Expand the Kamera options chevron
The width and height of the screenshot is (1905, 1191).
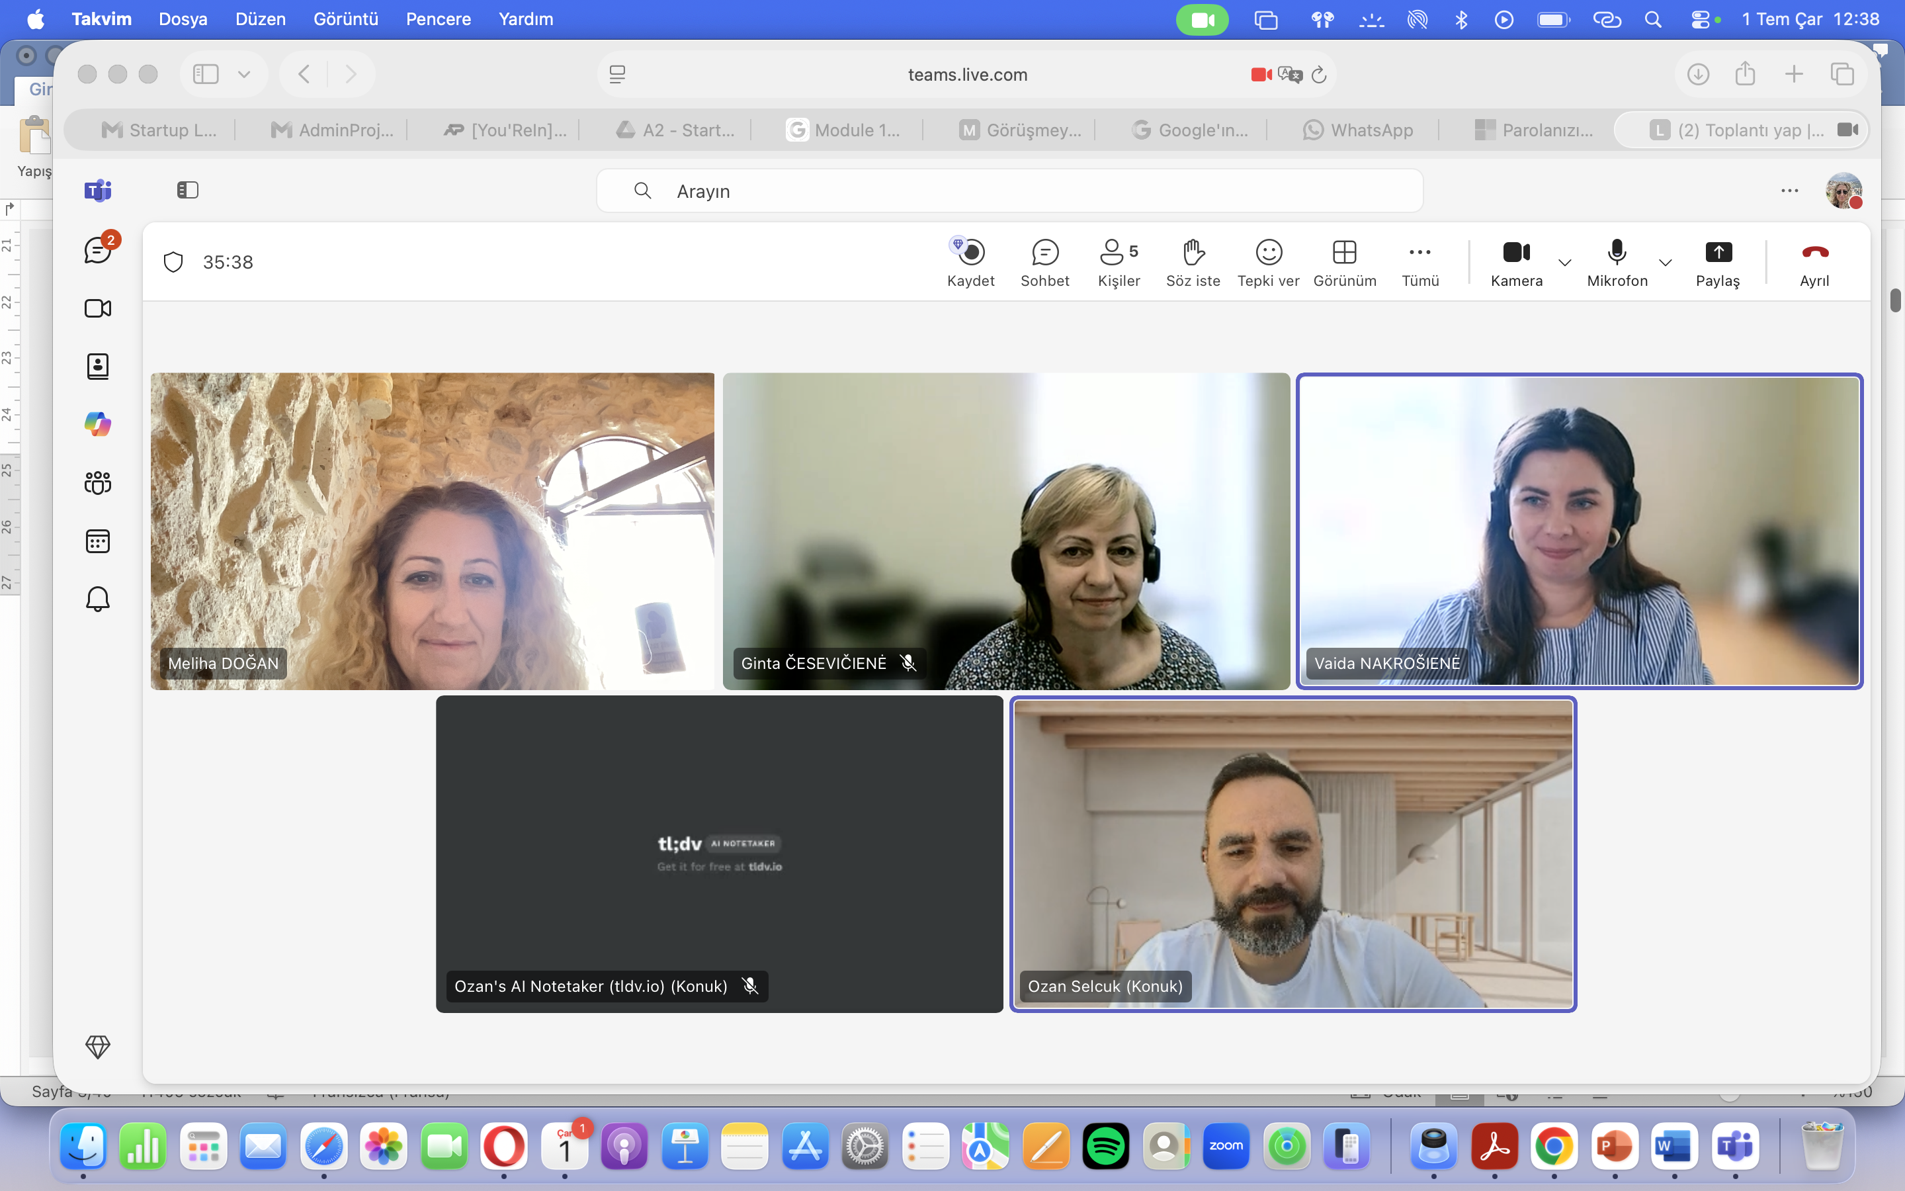tap(1565, 262)
